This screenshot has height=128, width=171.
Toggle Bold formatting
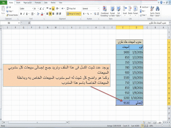21,14
